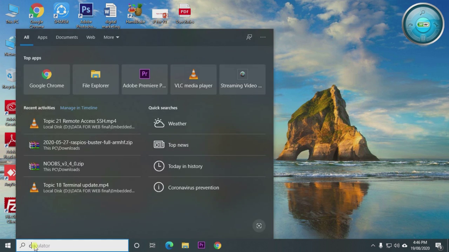Open Google Chrome from the taskbar

[x=217, y=245]
